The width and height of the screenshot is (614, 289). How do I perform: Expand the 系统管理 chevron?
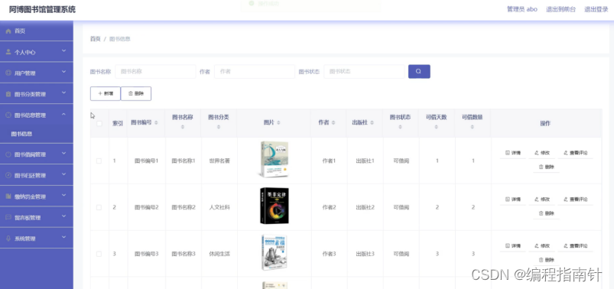coord(63,238)
